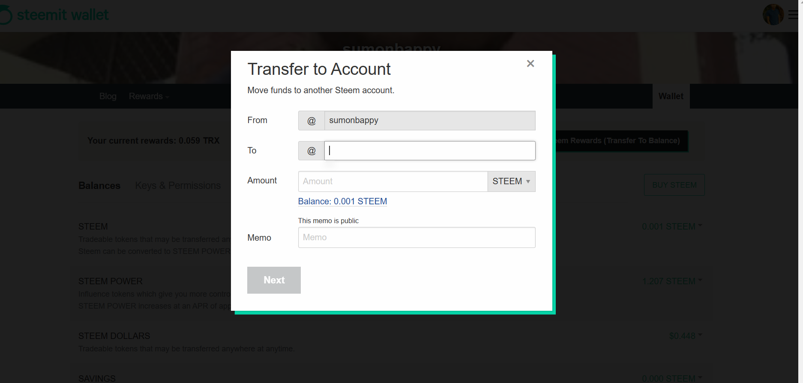Select the STEEM DOLLARS heading
Viewport: 803px width, 383px height.
click(114, 336)
